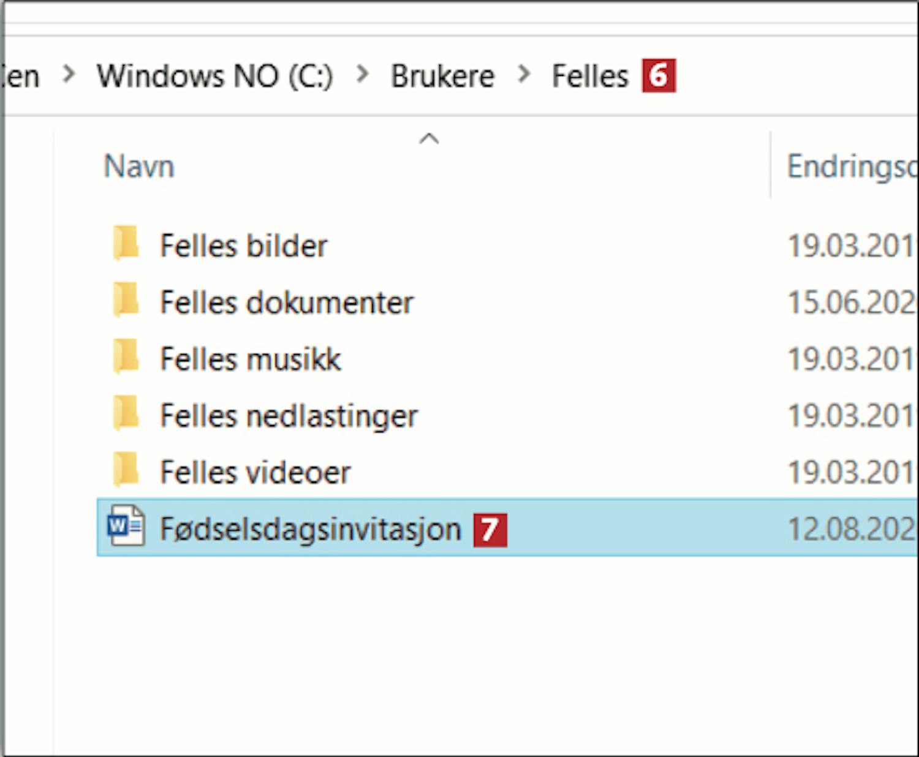
Task: Select the Fødselsdagsinvitasjon file name
Action: pyautogui.click(x=310, y=529)
